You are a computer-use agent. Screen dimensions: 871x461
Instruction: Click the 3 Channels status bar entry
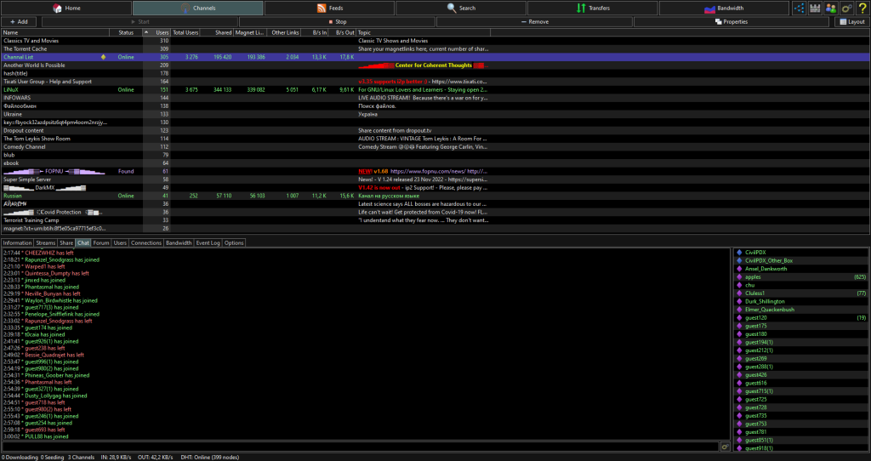click(x=81, y=457)
